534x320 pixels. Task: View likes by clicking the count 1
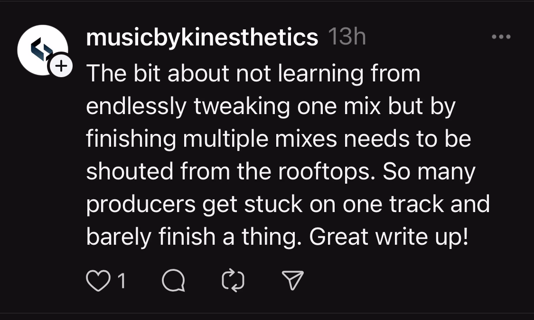pyautogui.click(x=122, y=282)
